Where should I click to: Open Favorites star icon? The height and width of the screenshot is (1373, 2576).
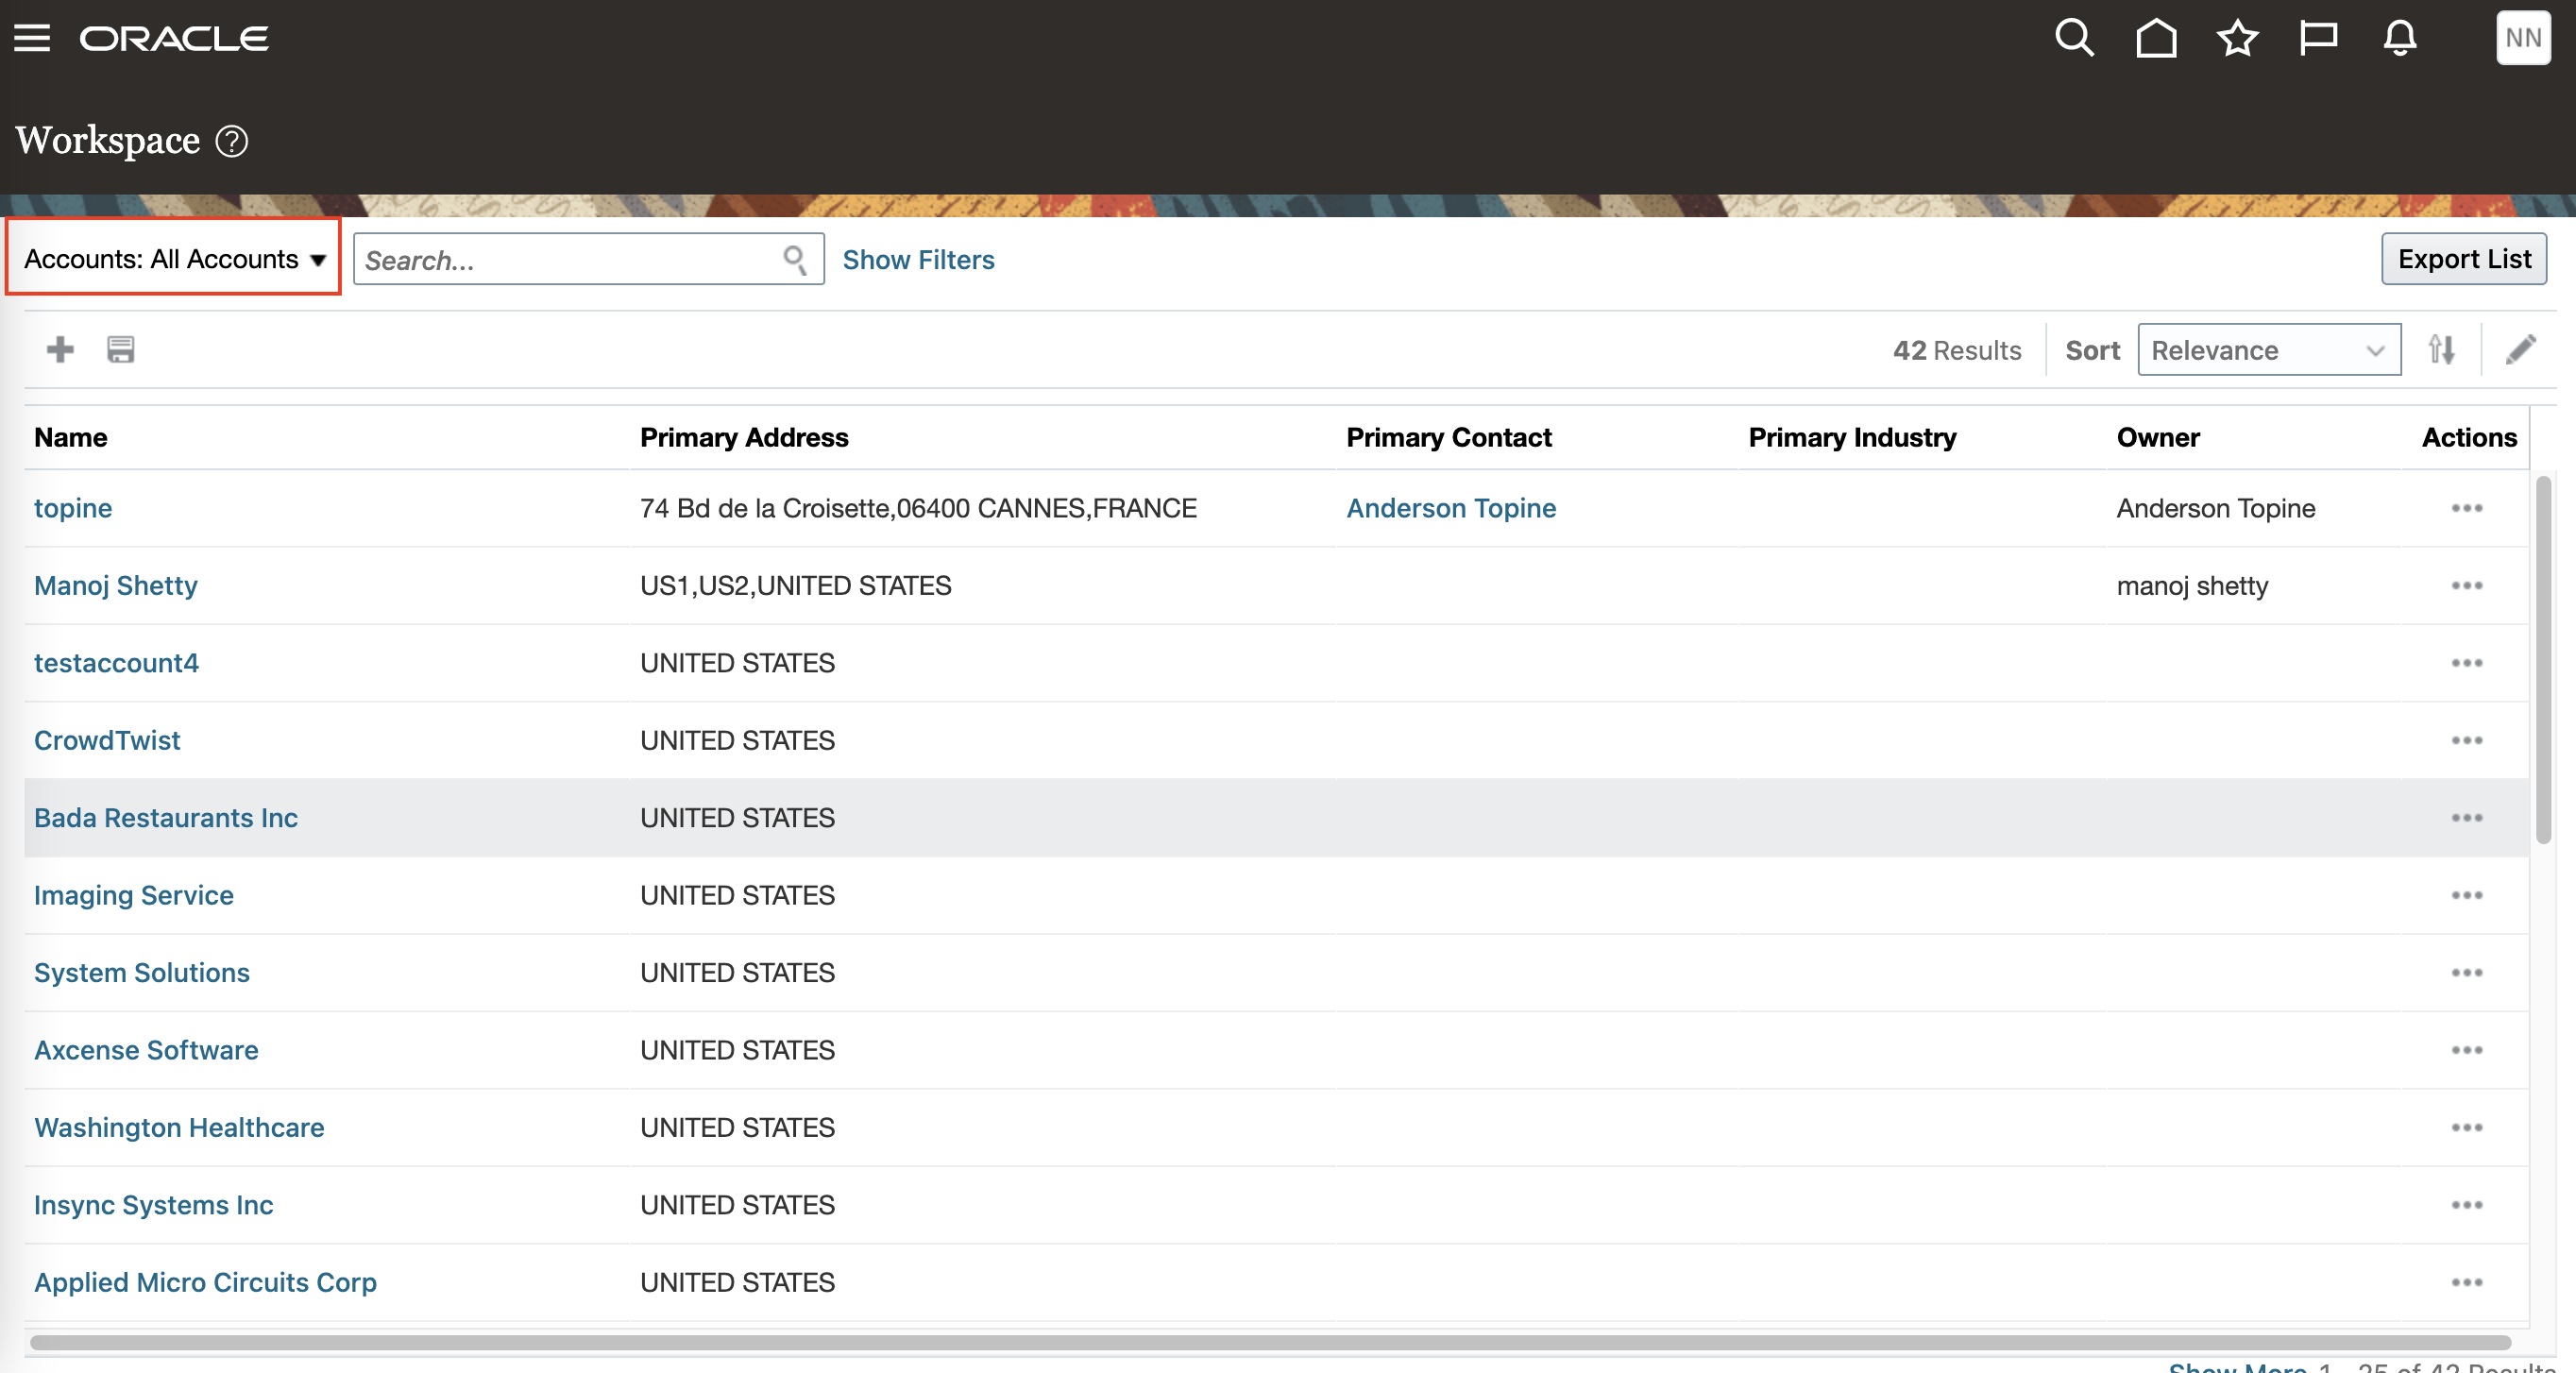[2237, 38]
